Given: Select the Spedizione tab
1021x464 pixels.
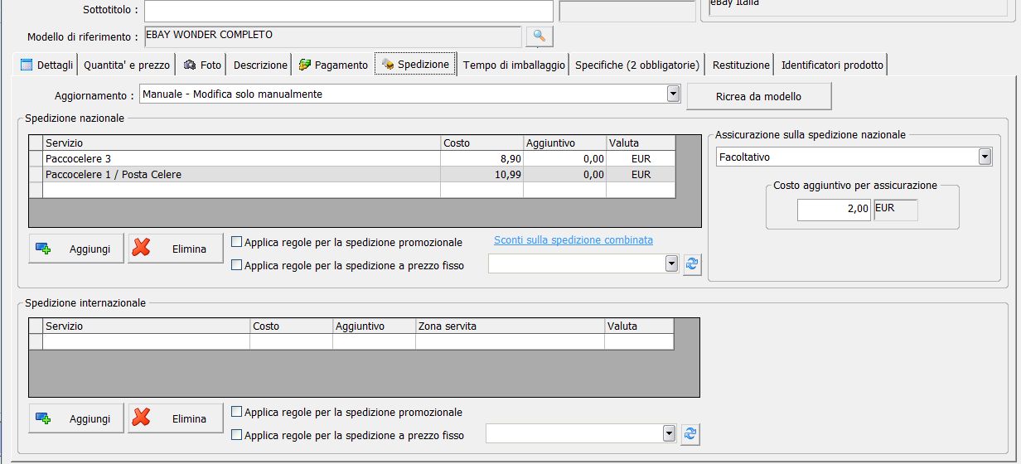Looking at the screenshot, I should coord(415,64).
